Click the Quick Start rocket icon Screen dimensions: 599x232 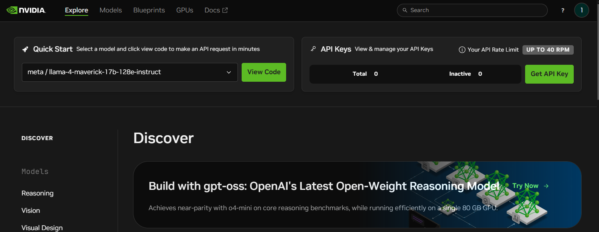[25, 49]
